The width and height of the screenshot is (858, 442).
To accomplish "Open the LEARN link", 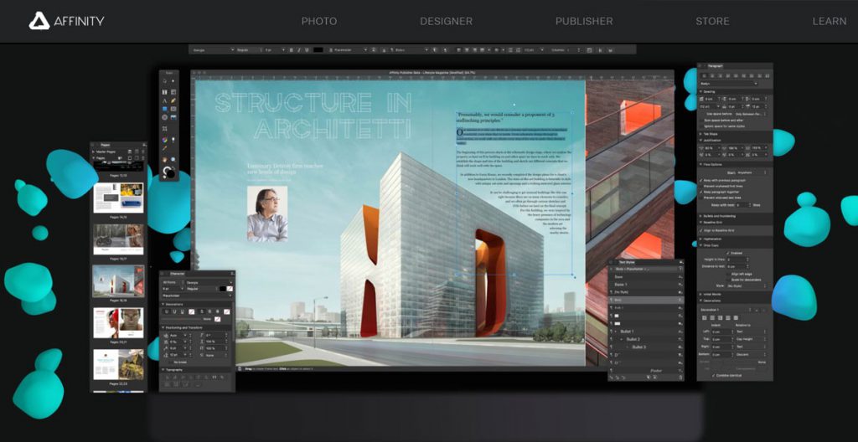I will pos(830,21).
